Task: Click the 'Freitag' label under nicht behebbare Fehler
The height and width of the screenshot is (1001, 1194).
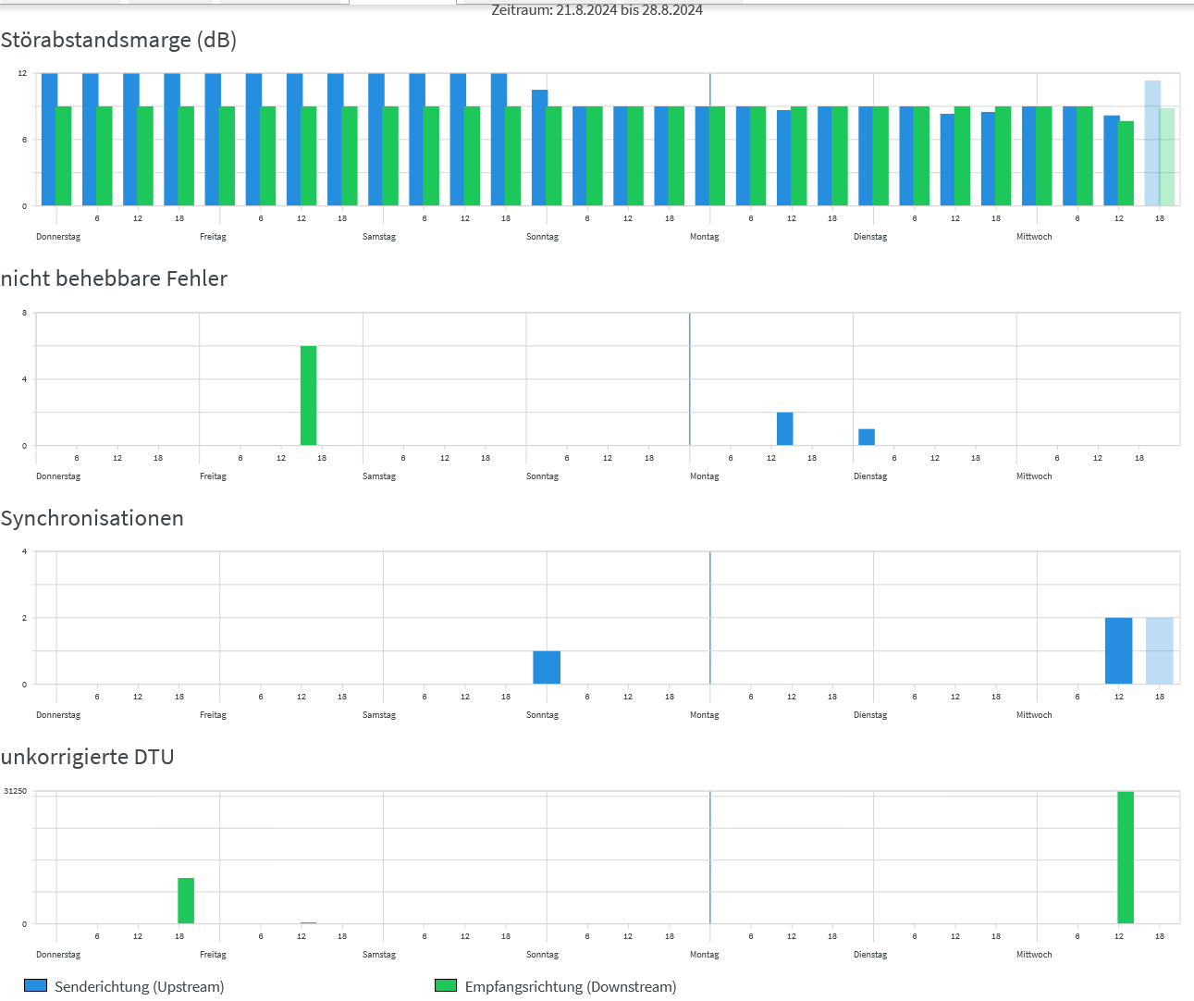Action: click(x=213, y=476)
